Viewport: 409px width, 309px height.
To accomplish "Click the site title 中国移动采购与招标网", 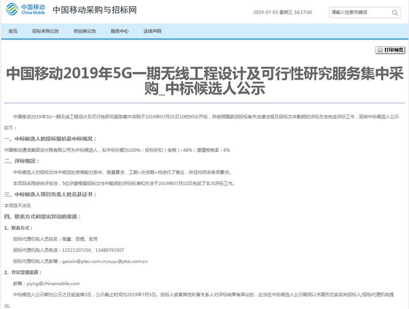I will [x=95, y=10].
